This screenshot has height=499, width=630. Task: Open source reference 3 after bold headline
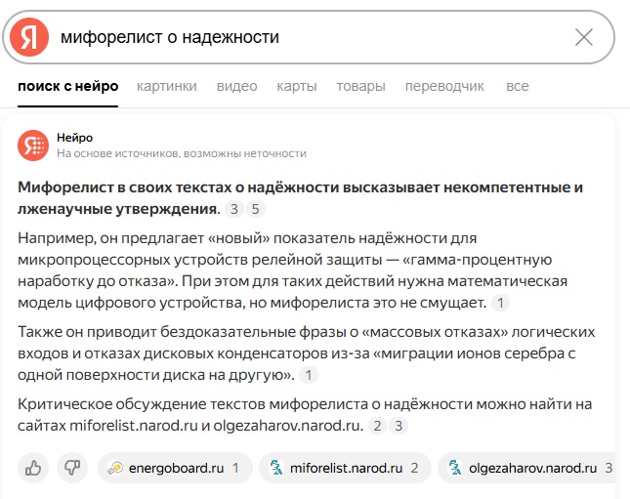coord(234,209)
